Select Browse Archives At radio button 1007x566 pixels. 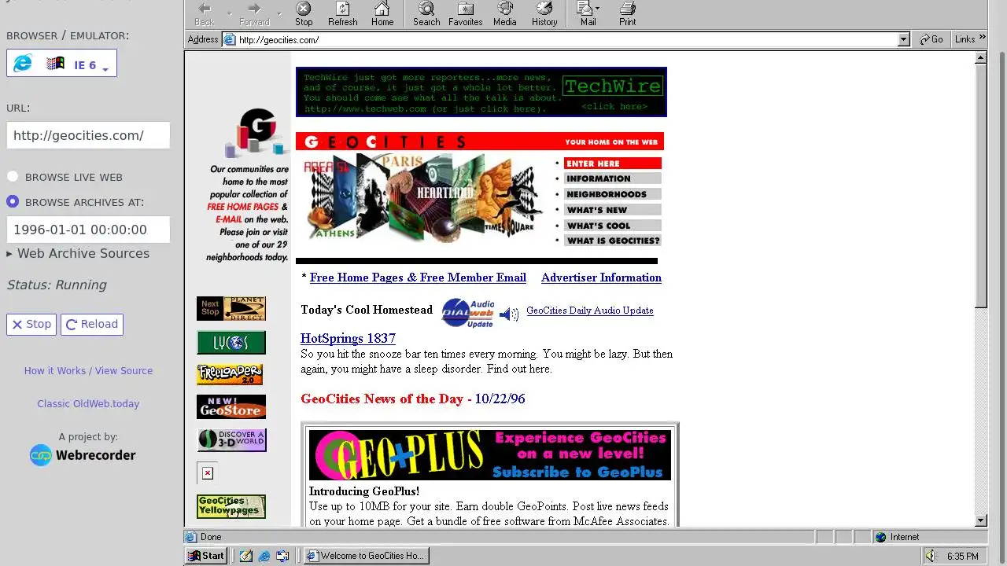click(x=13, y=202)
